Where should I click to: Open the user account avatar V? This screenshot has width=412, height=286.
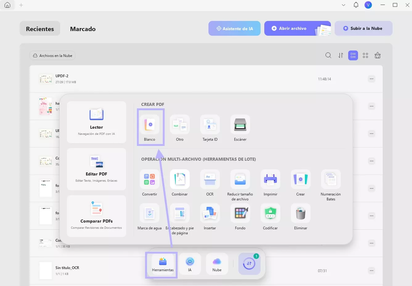[x=368, y=5]
